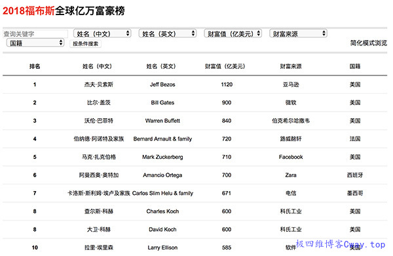Click the 财富值（亿美元） column header
This screenshot has height=256, width=393.
pyautogui.click(x=225, y=66)
